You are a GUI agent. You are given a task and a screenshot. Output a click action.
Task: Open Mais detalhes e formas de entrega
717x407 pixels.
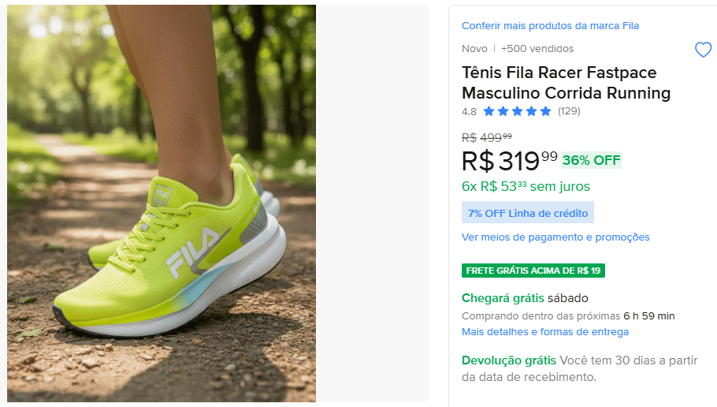tap(545, 332)
